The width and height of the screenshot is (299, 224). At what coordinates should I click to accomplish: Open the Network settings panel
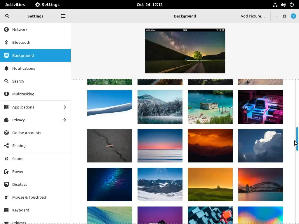point(35,29)
